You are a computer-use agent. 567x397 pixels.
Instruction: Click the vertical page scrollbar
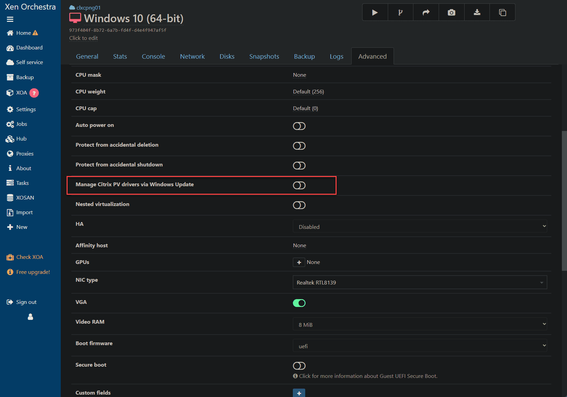pos(564,201)
